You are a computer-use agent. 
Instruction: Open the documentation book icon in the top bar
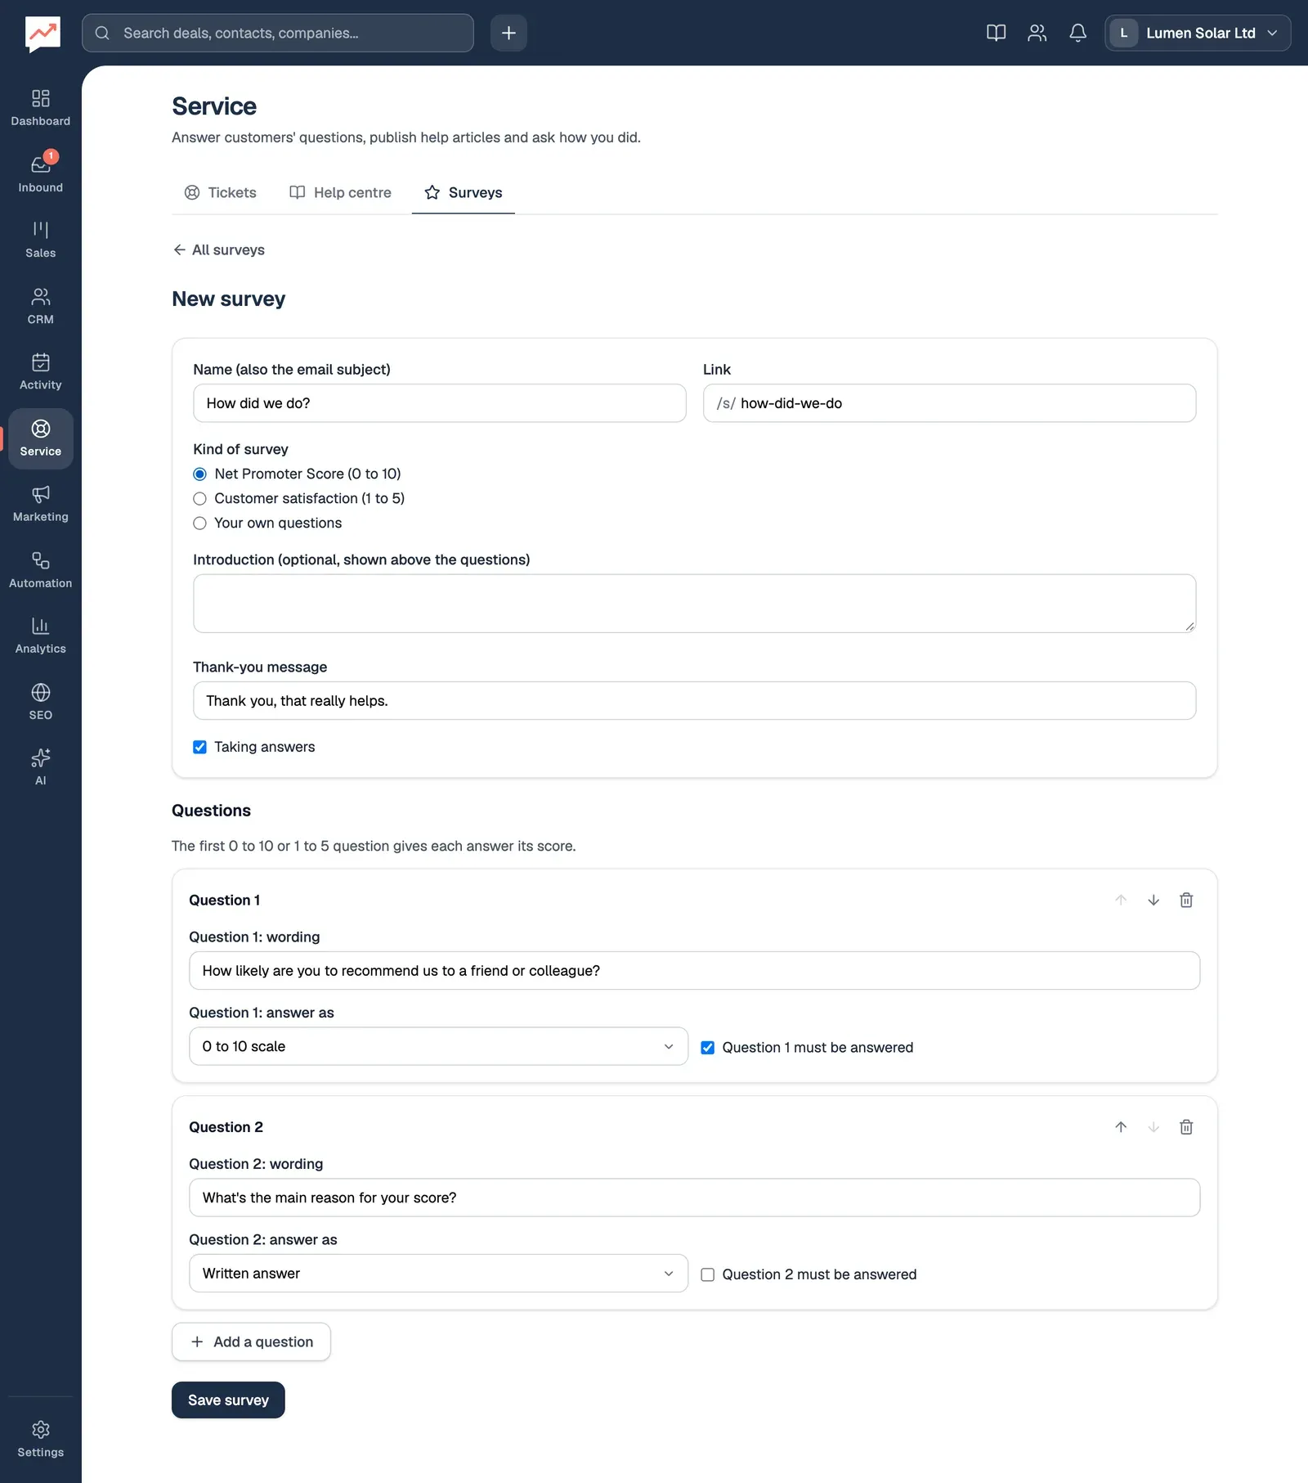click(x=996, y=33)
